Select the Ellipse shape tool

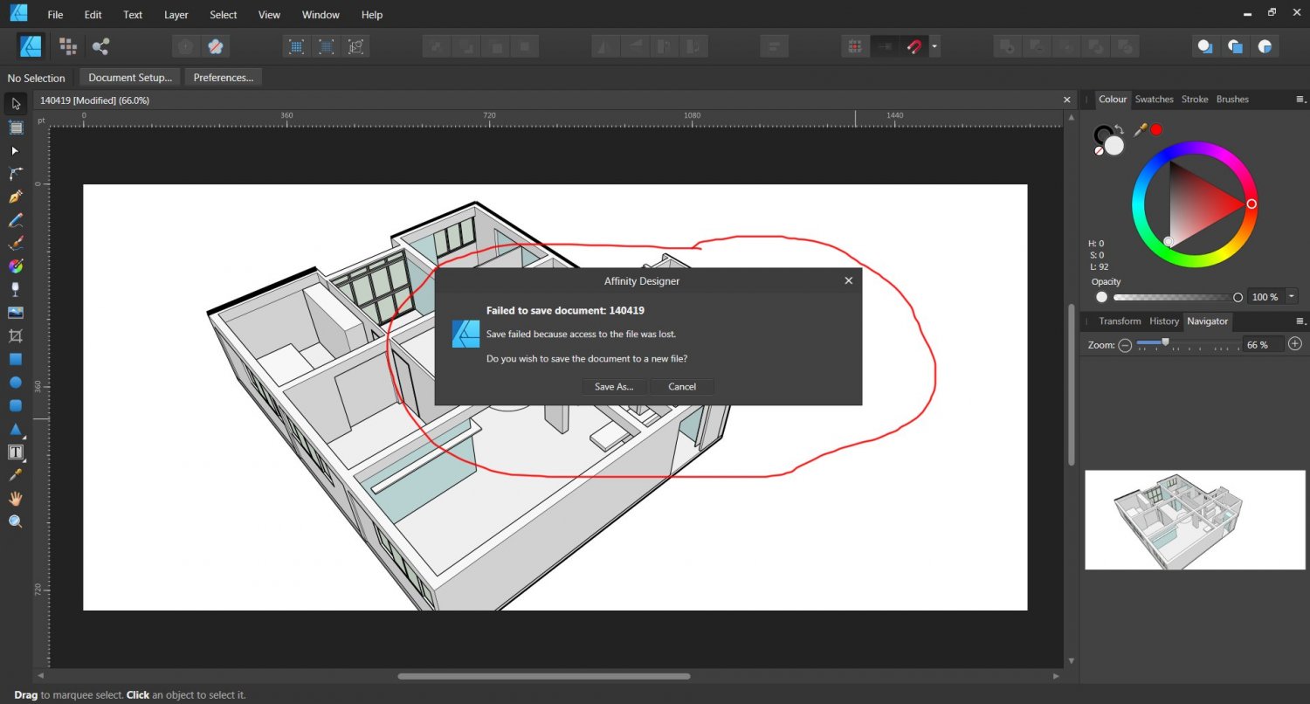pos(16,383)
